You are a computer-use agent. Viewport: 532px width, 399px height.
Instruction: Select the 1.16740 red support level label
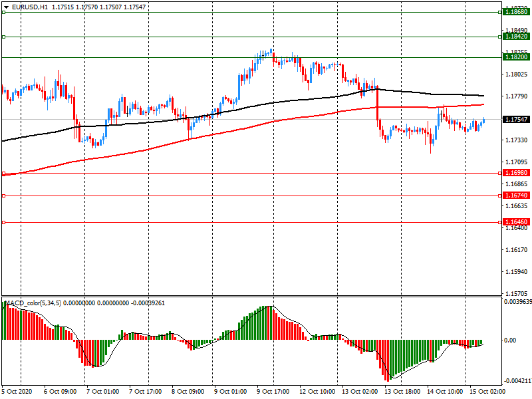516,195
